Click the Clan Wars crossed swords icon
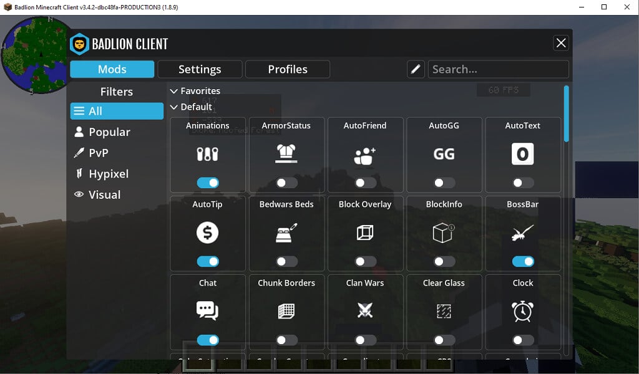This screenshot has width=639, height=374. coord(364,310)
